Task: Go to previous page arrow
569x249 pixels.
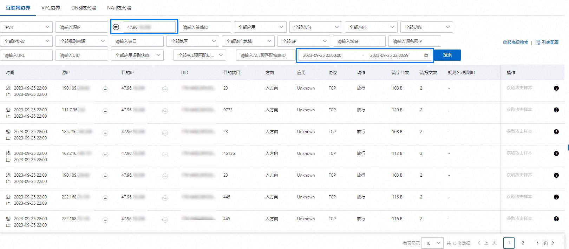Action: 479,243
